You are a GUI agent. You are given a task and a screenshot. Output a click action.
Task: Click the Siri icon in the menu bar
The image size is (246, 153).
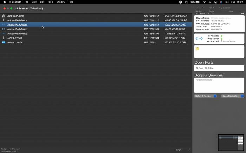tap(221, 2)
